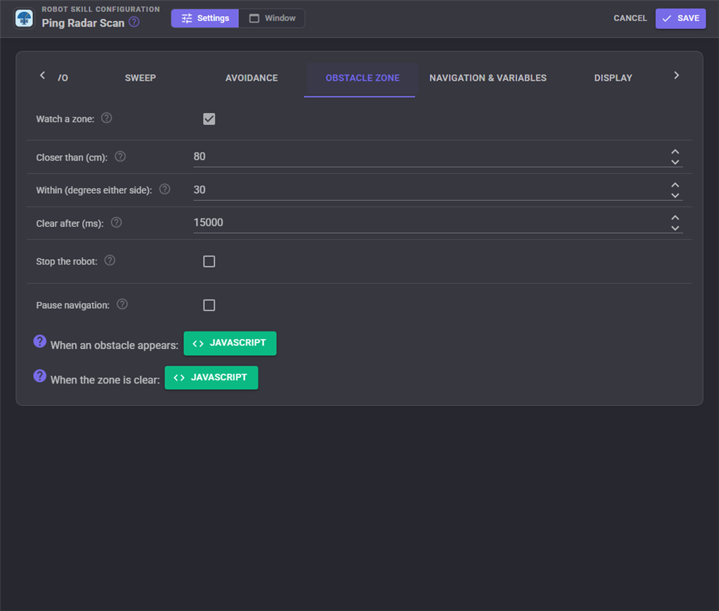Show help for Watch a zone
Image resolution: width=719 pixels, height=611 pixels.
(107, 119)
